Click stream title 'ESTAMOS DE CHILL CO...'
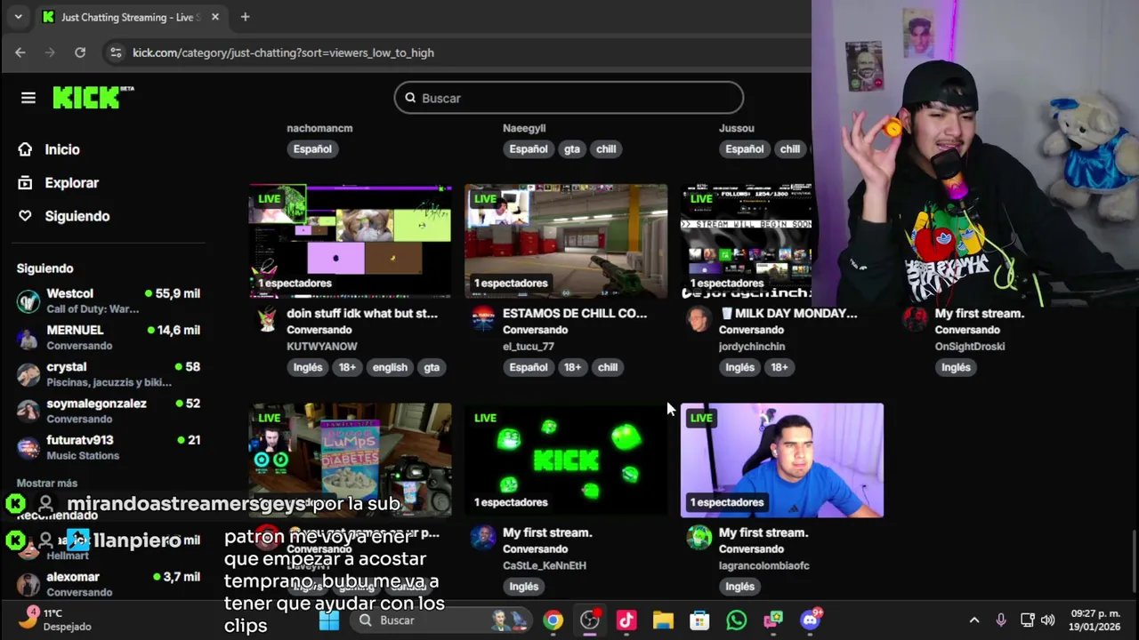1139x640 pixels. [x=575, y=313]
